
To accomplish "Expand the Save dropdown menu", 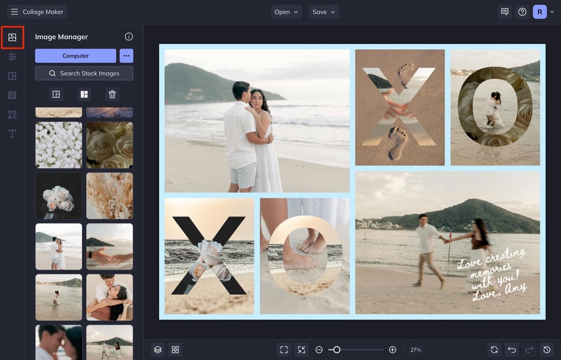I will (324, 12).
